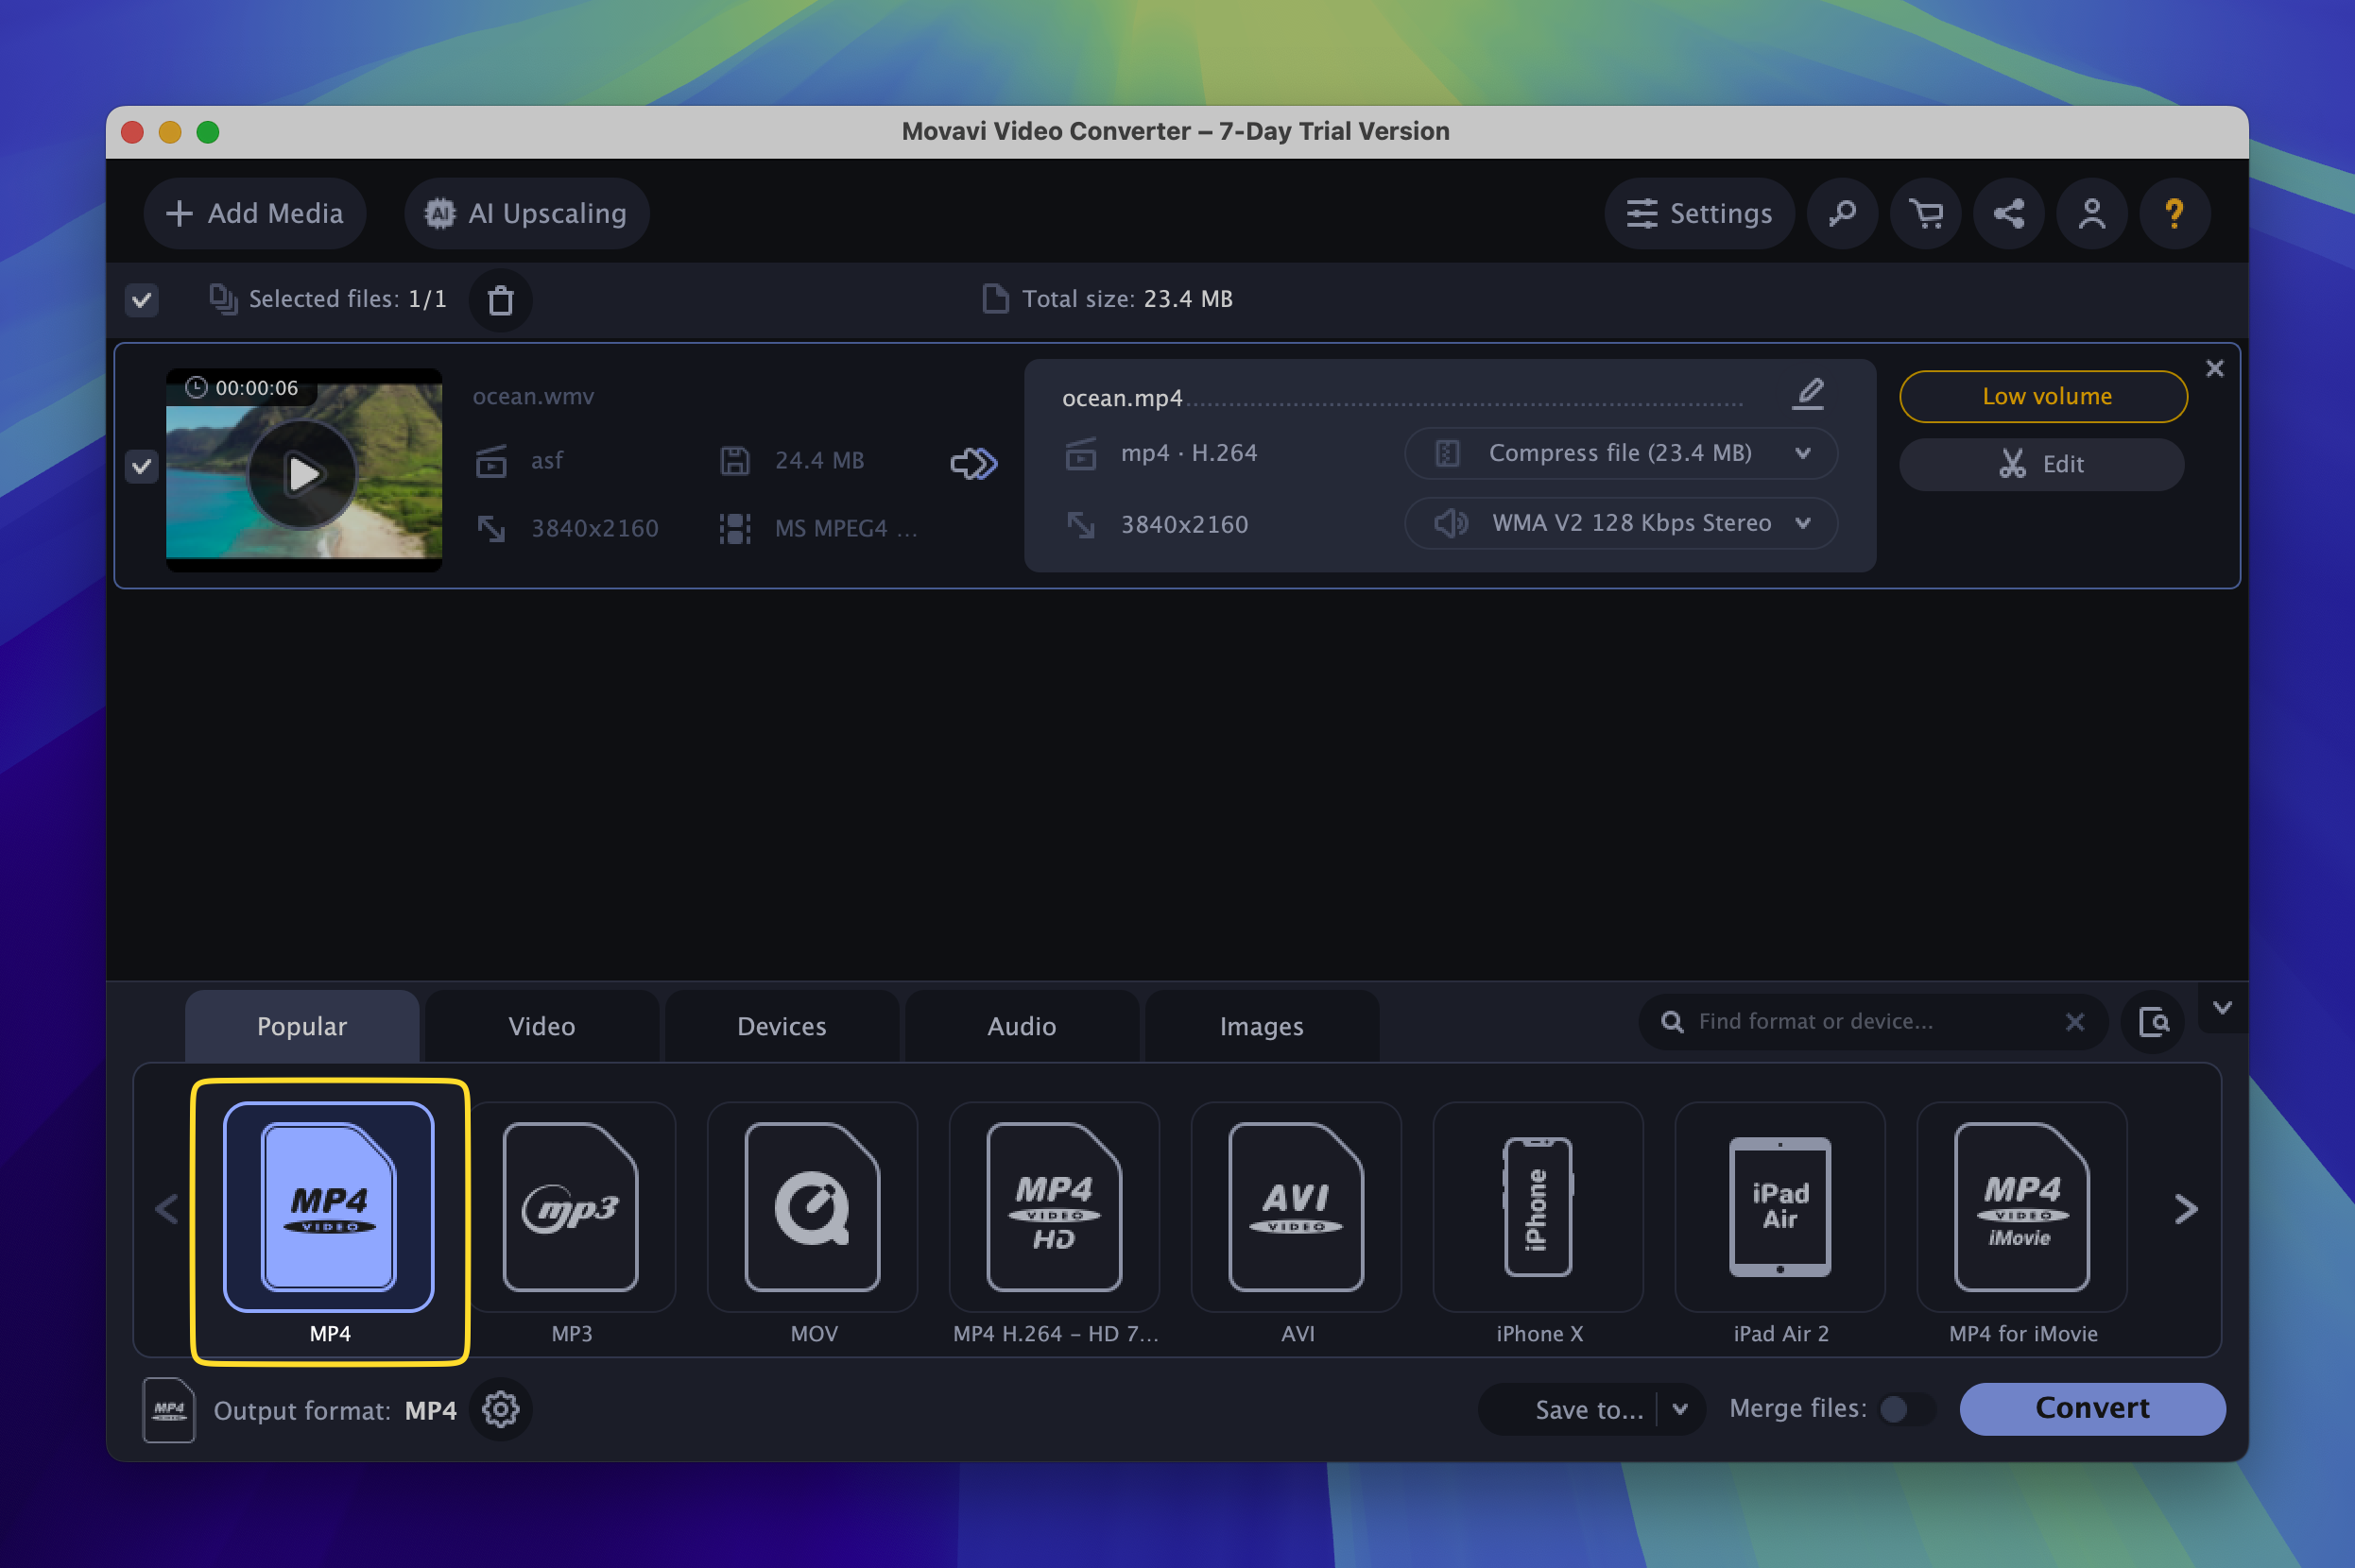Click the Output format: MP4 label
Screen dimensions: 2355x1568
click(x=335, y=1410)
